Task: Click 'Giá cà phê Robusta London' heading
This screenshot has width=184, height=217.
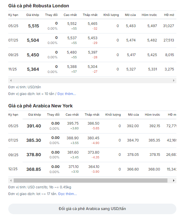Action: click(x=39, y=6)
